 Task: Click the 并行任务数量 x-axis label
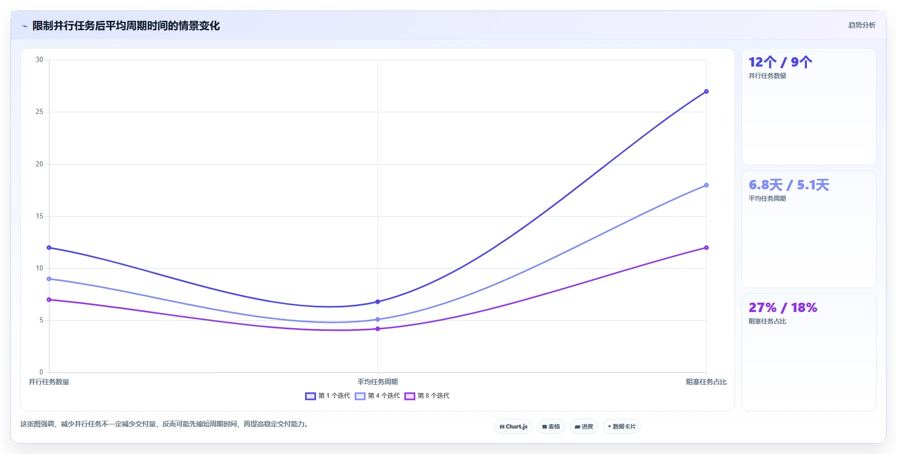click(x=49, y=382)
